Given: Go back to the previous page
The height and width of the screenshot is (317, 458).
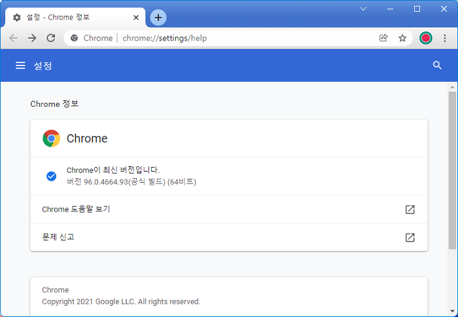Looking at the screenshot, I should pyautogui.click(x=14, y=38).
